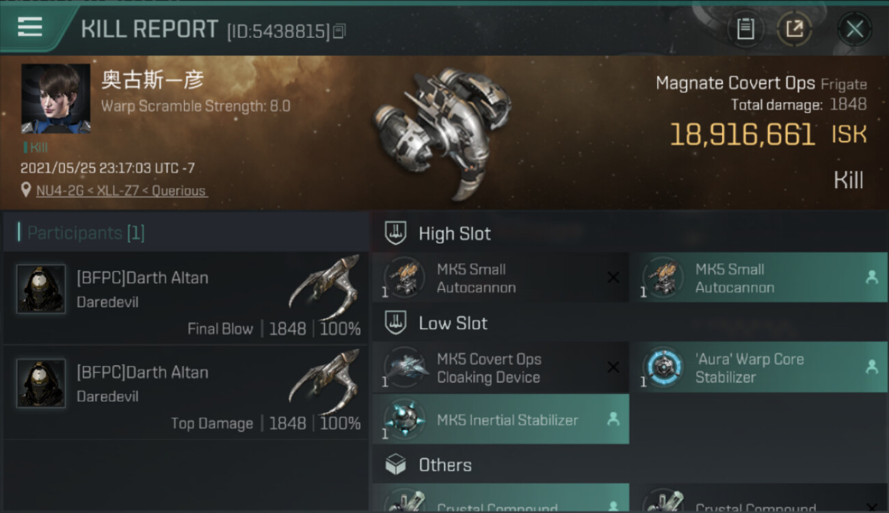
Task: Open MK5 Inertial Stabilizer item
Action: (x=500, y=420)
